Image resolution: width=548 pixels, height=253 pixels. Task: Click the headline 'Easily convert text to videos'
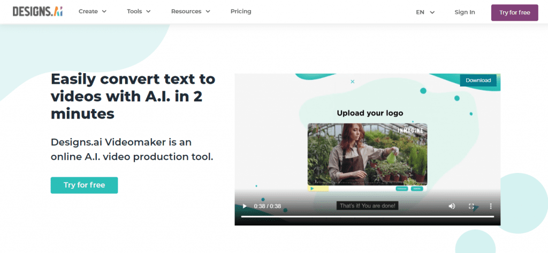tap(133, 96)
